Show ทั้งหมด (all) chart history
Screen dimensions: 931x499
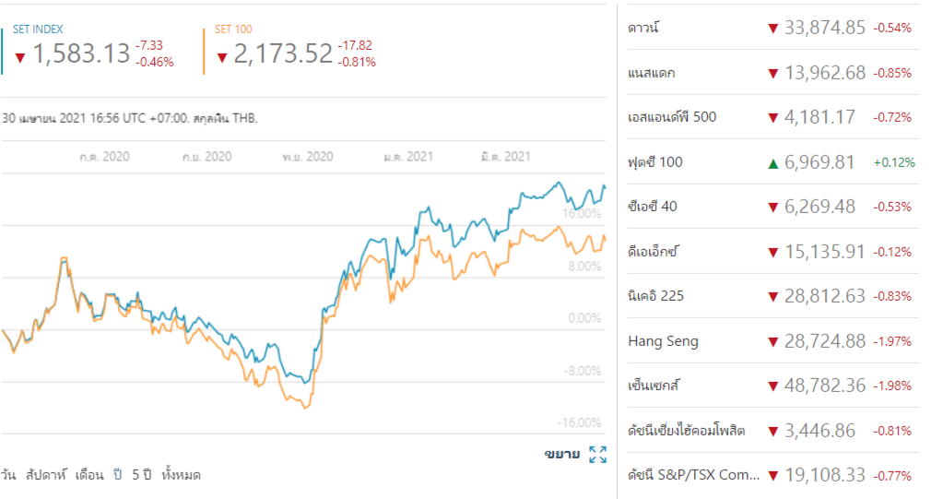[181, 475]
